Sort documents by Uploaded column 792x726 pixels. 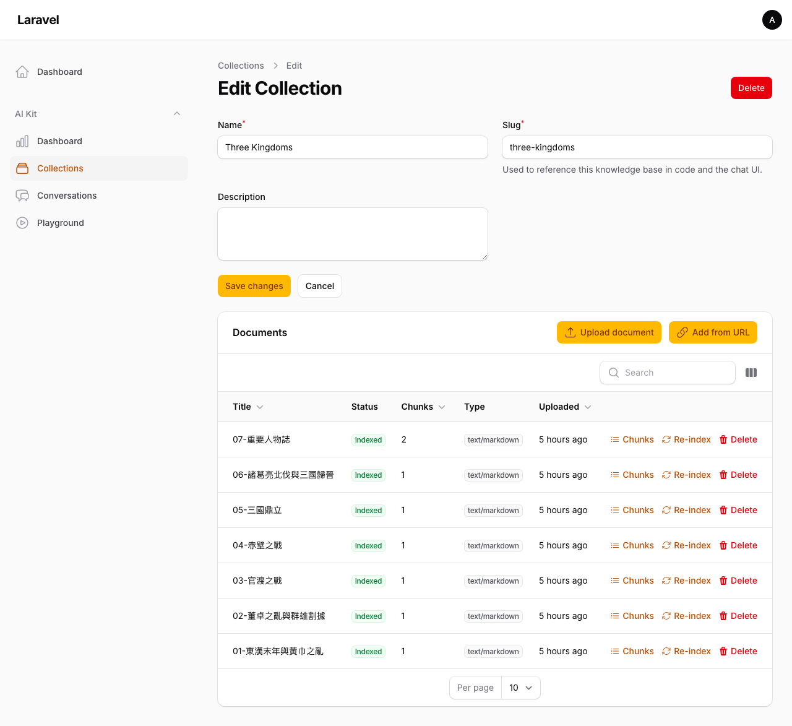(x=565, y=407)
